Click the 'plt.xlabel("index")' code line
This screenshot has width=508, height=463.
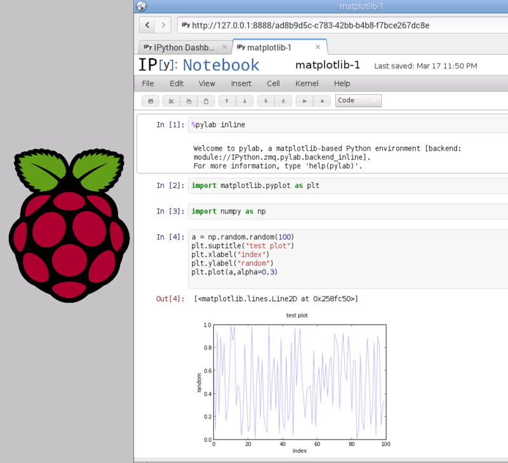click(x=231, y=255)
